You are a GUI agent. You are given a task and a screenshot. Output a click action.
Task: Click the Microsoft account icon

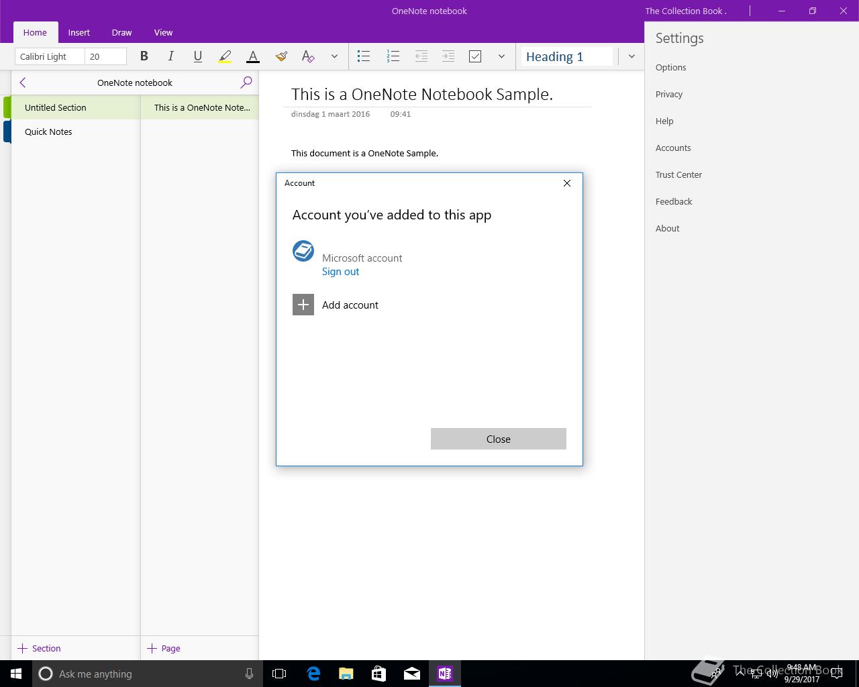303,251
